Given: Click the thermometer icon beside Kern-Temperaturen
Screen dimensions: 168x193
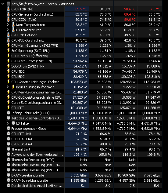Looking at the screenshot, I should tap(13, 25).
